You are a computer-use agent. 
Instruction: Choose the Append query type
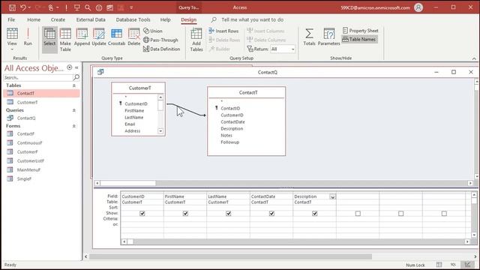(82, 37)
